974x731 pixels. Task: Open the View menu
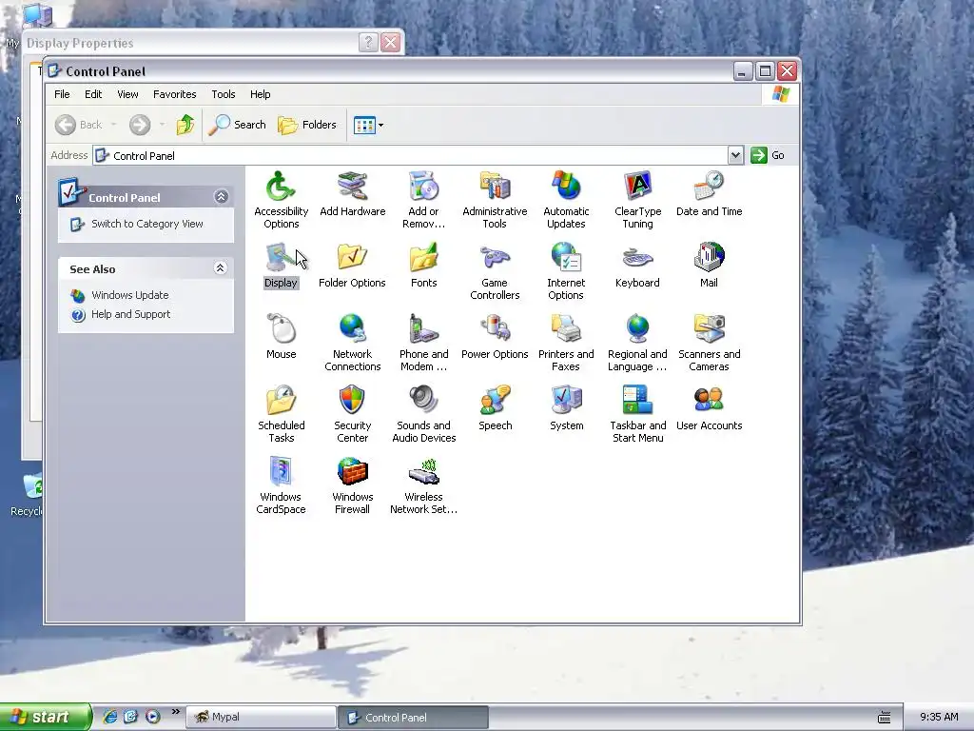click(128, 94)
